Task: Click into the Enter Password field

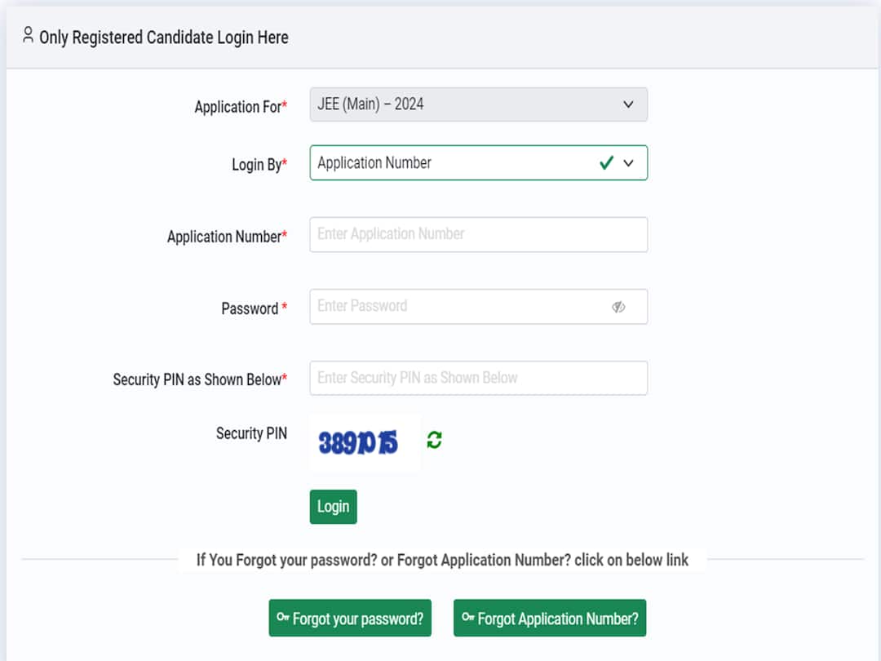Action: 457,307
